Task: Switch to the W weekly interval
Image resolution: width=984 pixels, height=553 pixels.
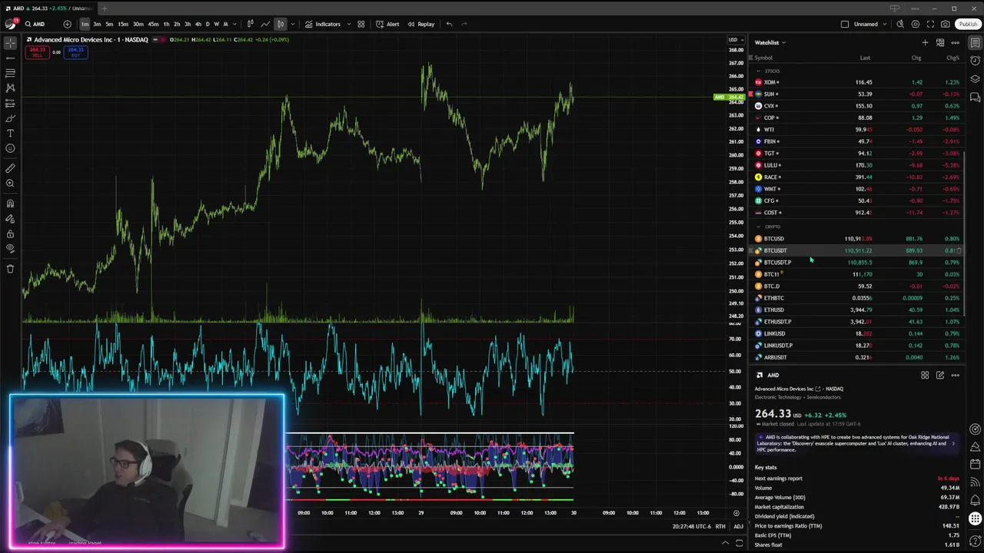Action: (x=216, y=24)
